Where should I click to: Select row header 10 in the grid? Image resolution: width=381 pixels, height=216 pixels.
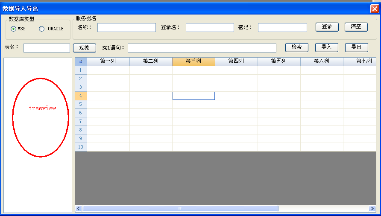click(81, 147)
